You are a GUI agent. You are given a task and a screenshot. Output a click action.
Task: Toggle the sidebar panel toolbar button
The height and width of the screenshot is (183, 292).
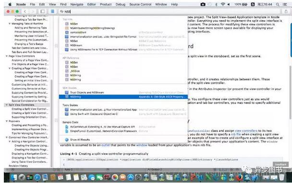[42, 12]
